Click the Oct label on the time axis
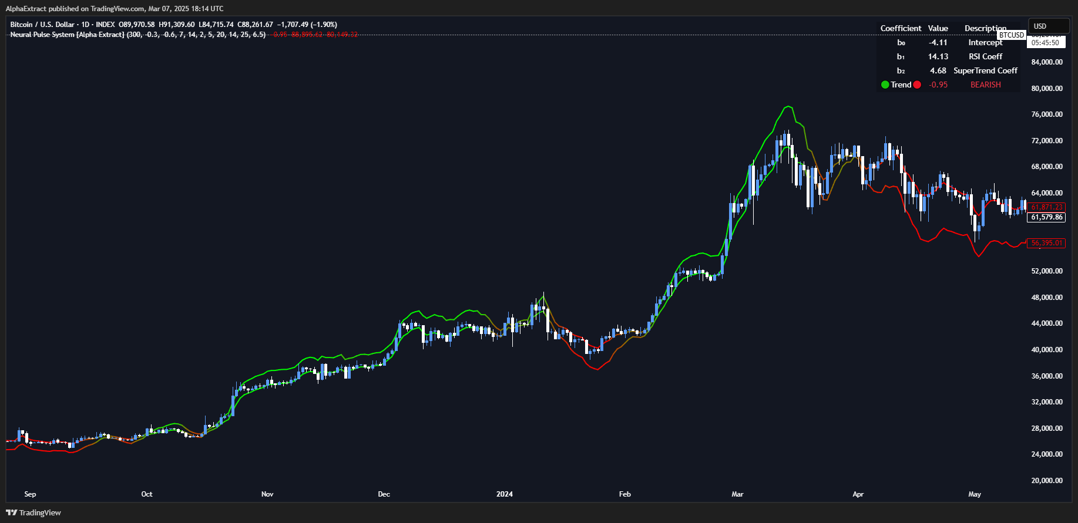Image resolution: width=1078 pixels, height=523 pixels. [147, 494]
